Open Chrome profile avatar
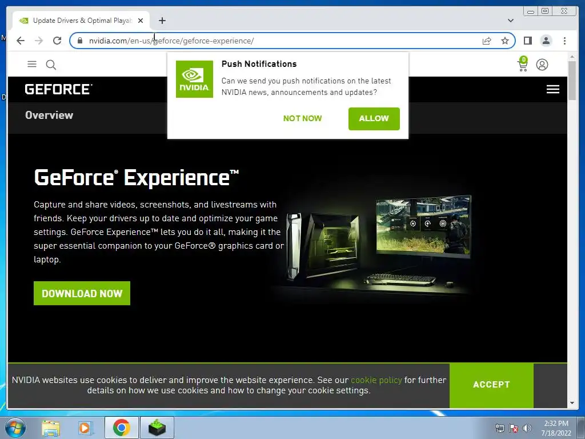The height and width of the screenshot is (439, 585). pos(546,41)
